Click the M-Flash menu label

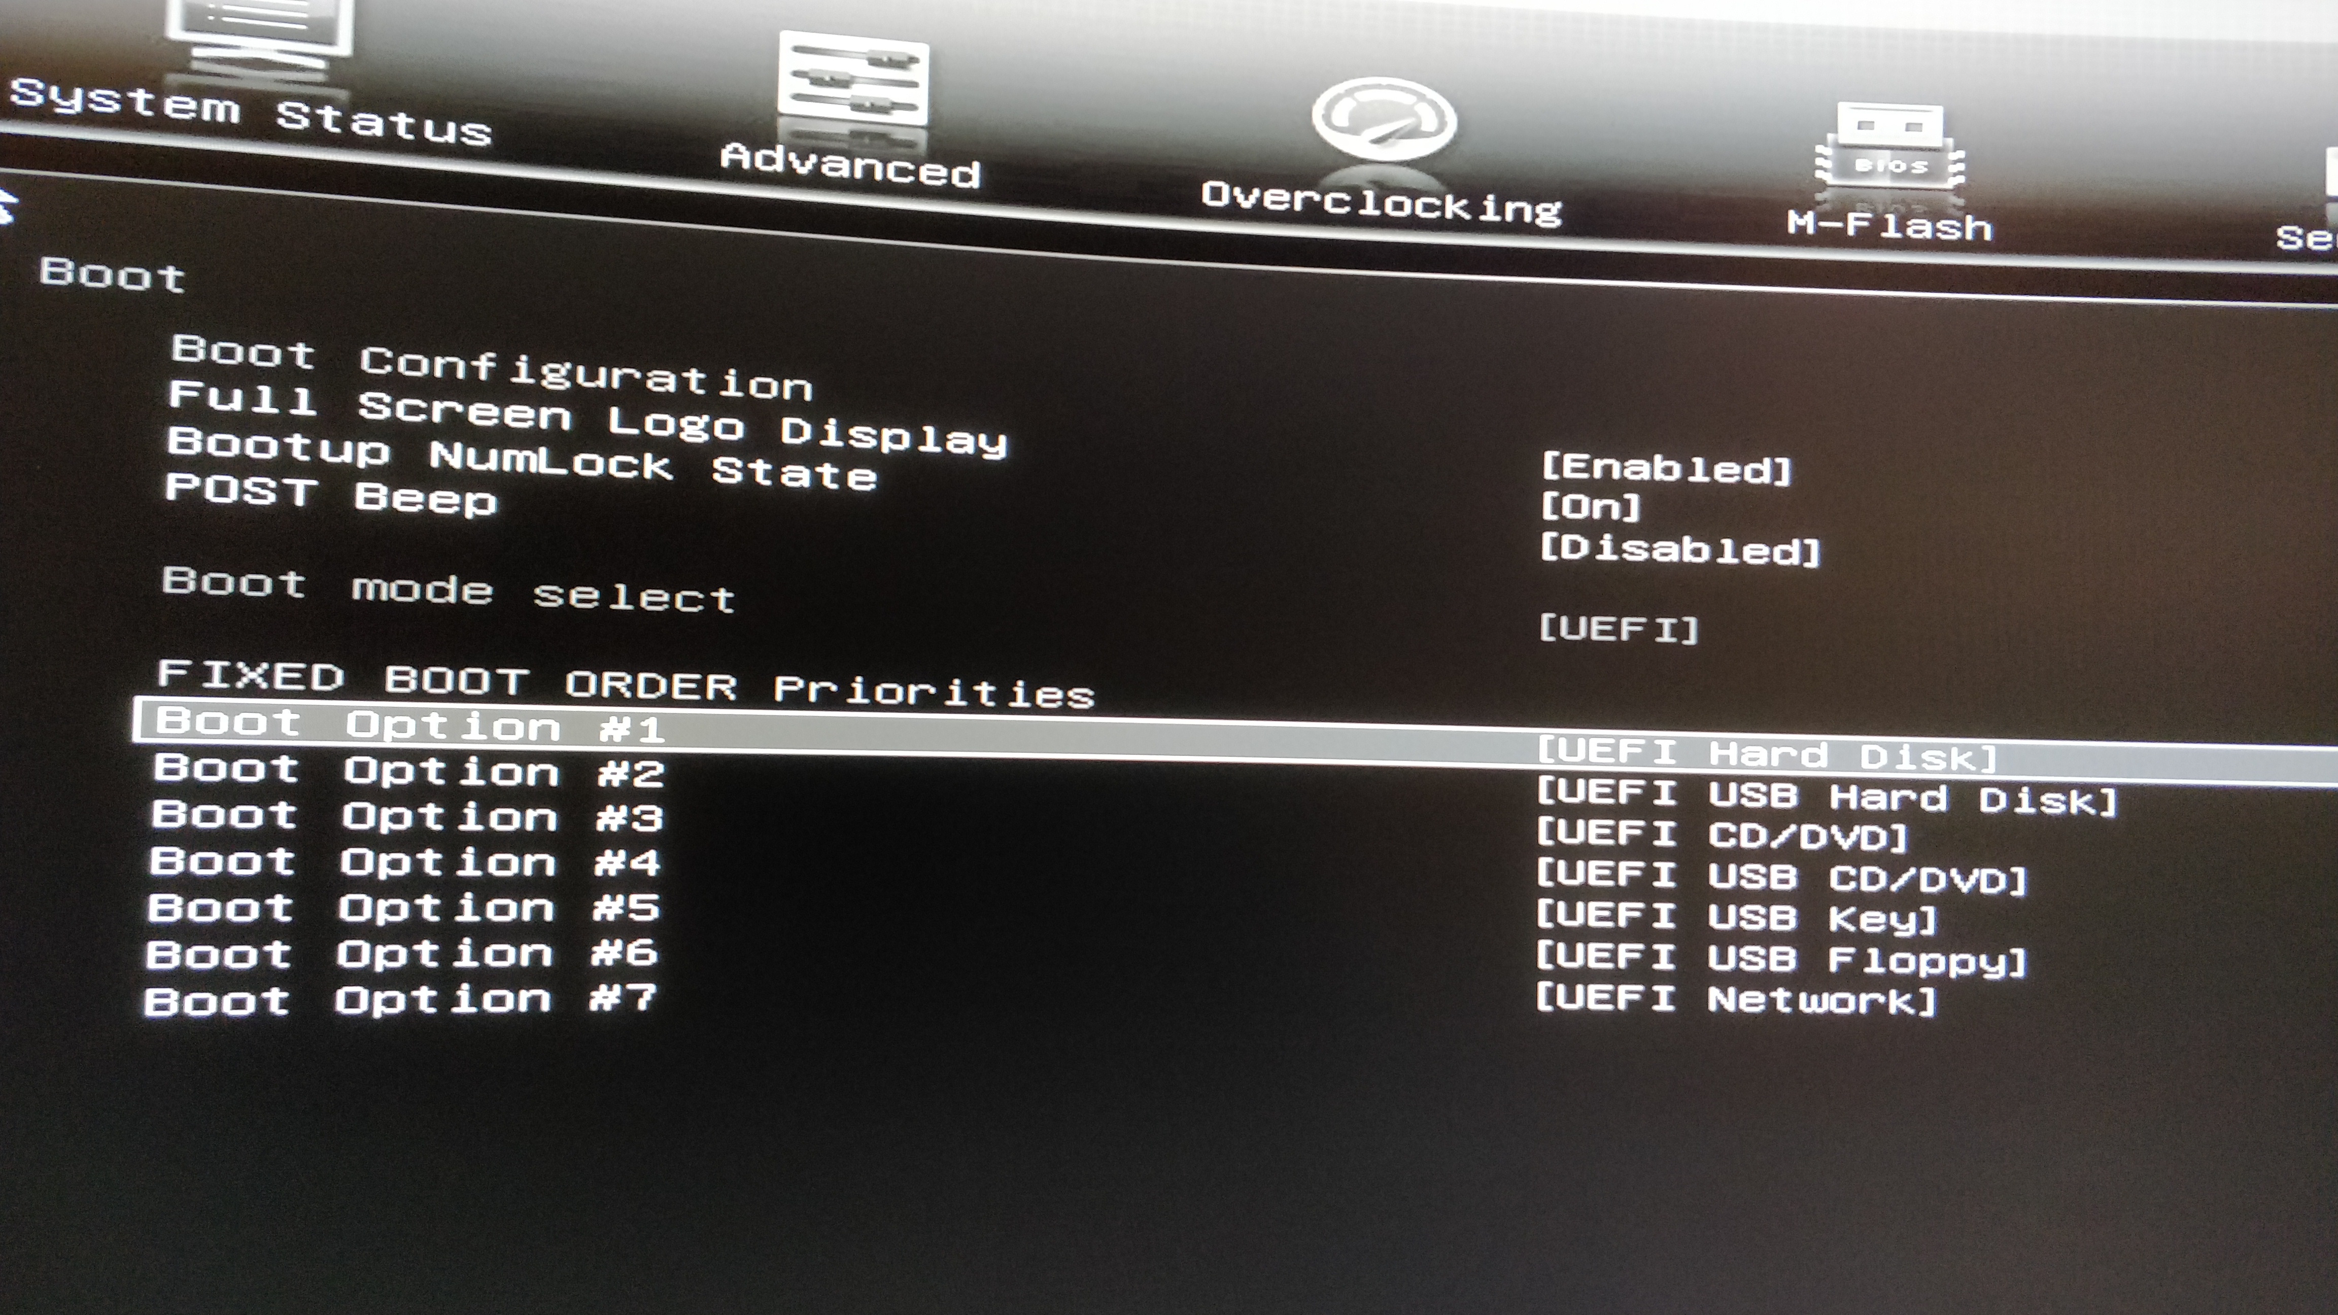pyautogui.click(x=1889, y=225)
